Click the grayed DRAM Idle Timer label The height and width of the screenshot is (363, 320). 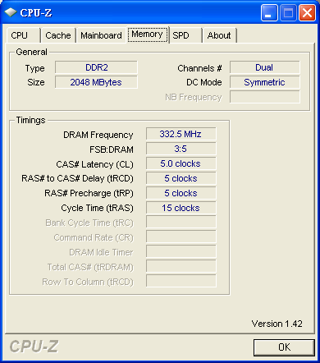tap(101, 252)
